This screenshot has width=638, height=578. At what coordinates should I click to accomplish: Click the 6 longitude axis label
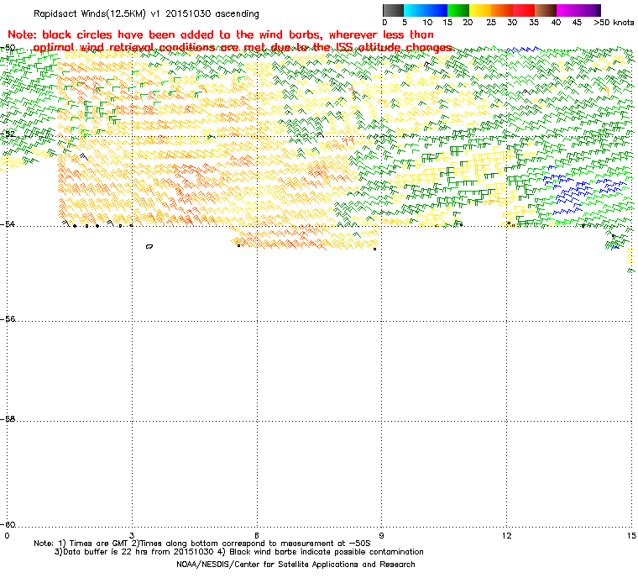tap(257, 535)
